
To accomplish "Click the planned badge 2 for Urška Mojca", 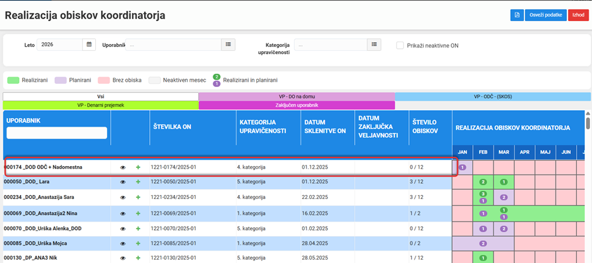I will [x=483, y=243].
